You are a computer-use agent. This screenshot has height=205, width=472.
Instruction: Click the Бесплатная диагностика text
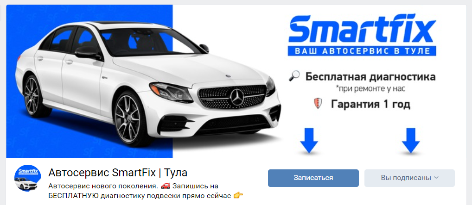point(370,77)
